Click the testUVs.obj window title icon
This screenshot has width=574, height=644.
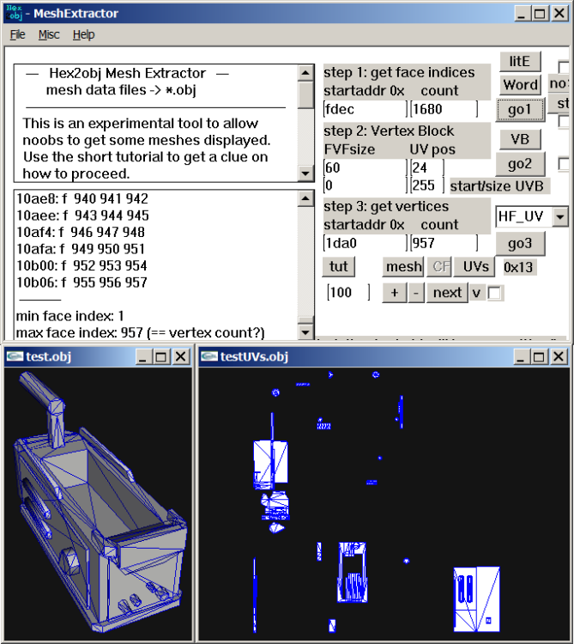pyautogui.click(x=208, y=356)
